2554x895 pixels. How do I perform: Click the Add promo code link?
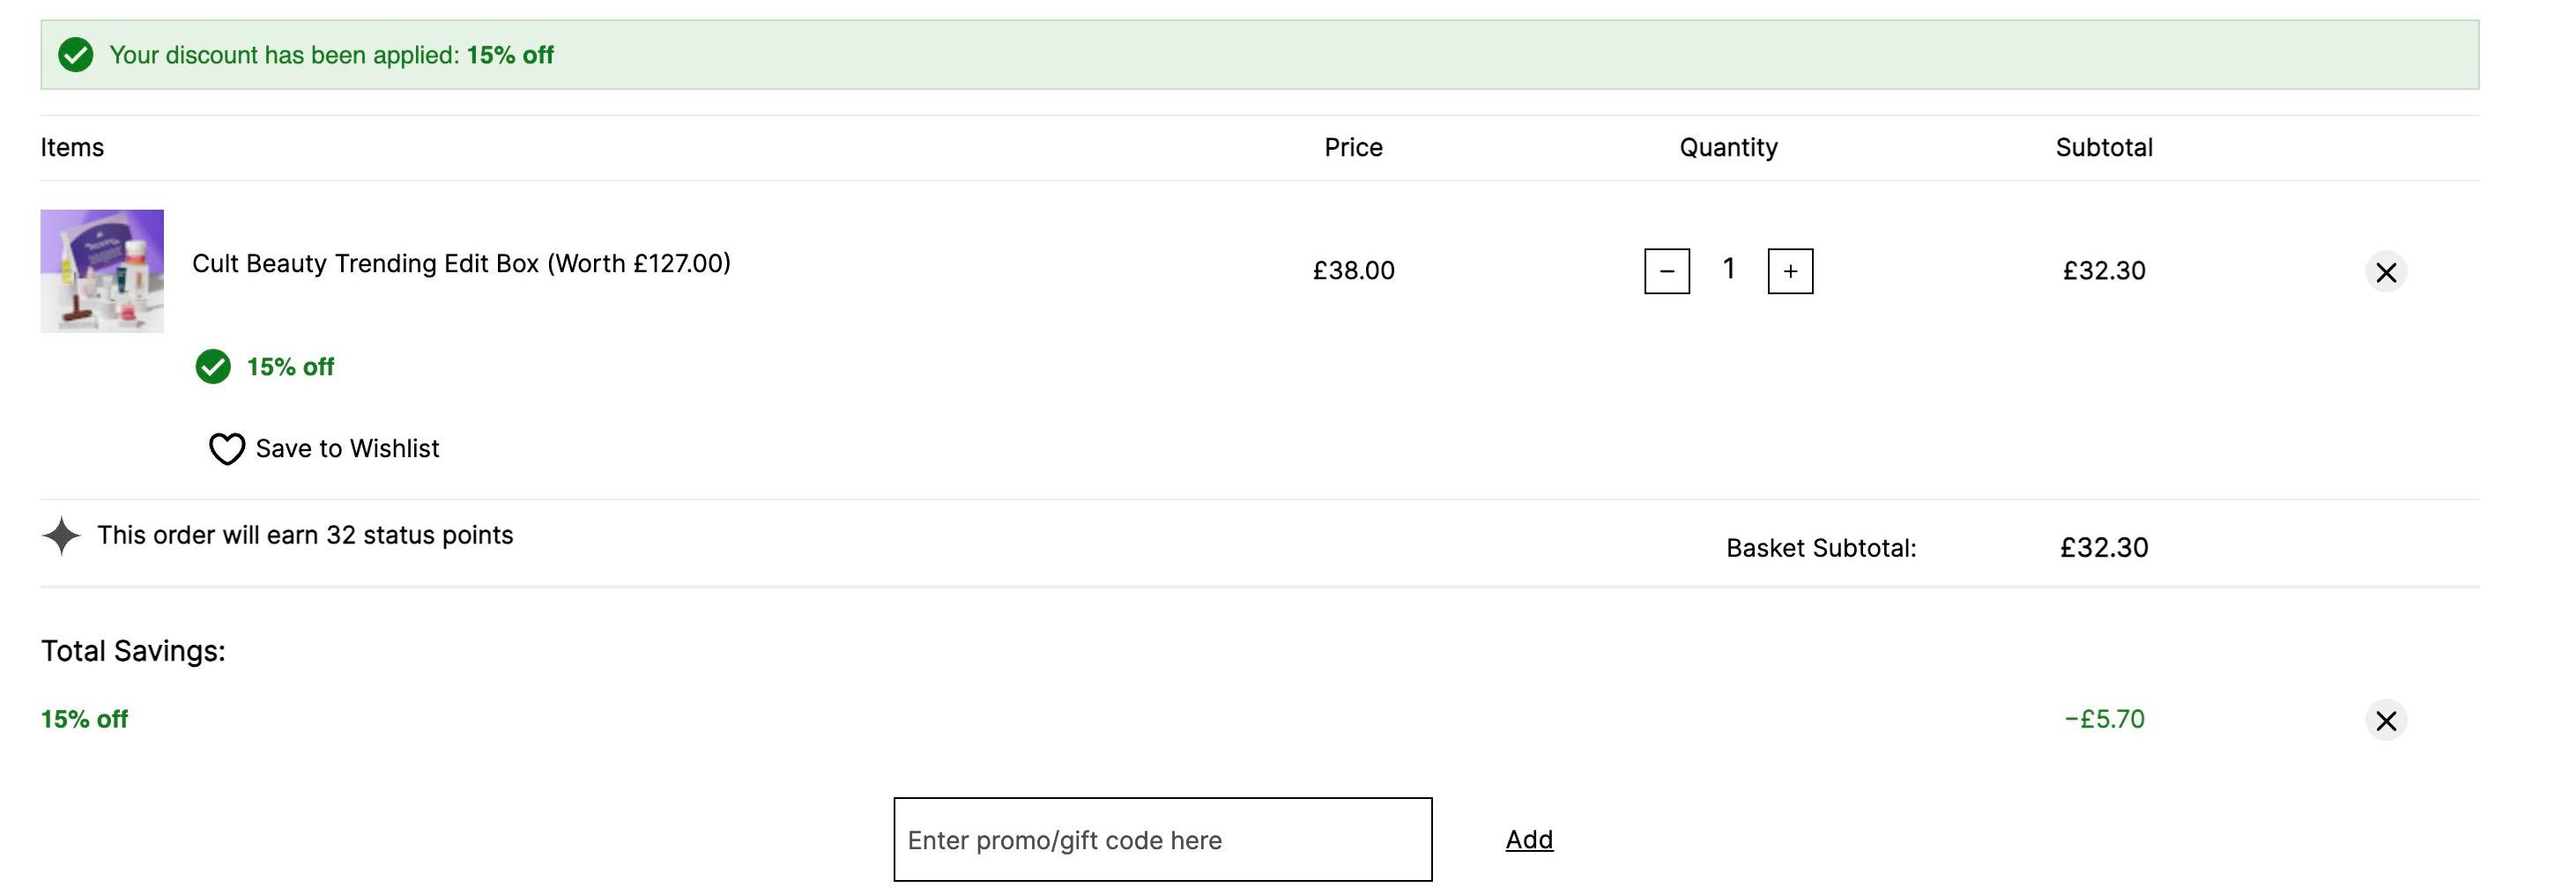tap(1529, 840)
